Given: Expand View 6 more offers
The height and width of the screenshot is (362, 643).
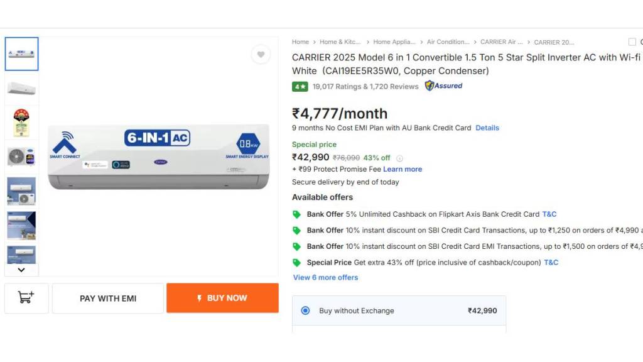Looking at the screenshot, I should (325, 278).
